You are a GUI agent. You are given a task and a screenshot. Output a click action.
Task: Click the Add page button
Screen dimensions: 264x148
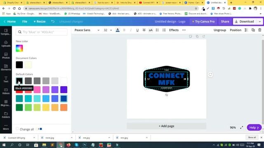[166, 126]
